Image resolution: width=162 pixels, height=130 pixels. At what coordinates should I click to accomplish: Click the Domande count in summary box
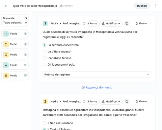point(15,18)
